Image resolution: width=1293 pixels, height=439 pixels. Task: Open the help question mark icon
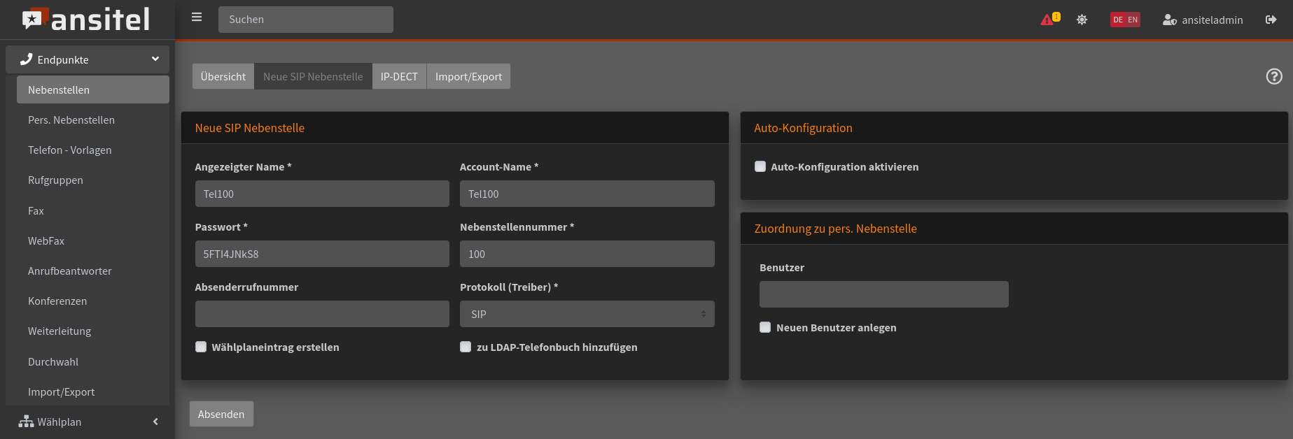pyautogui.click(x=1274, y=77)
